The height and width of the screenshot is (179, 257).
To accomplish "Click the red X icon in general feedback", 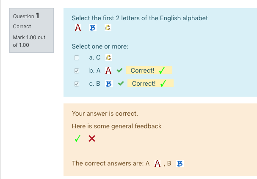I will coord(92,138).
